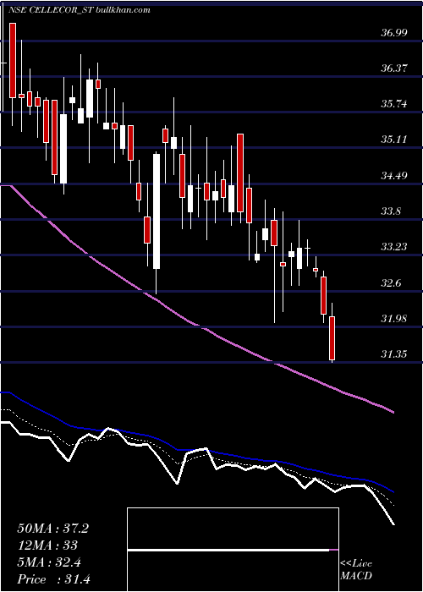423x592 pixels.
Task: Click the 32.6 price axis label
Action: pyautogui.click(x=391, y=282)
